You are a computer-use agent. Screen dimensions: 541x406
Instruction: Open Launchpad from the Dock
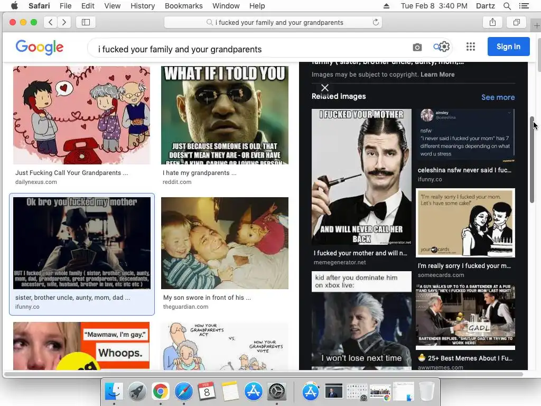point(137,391)
